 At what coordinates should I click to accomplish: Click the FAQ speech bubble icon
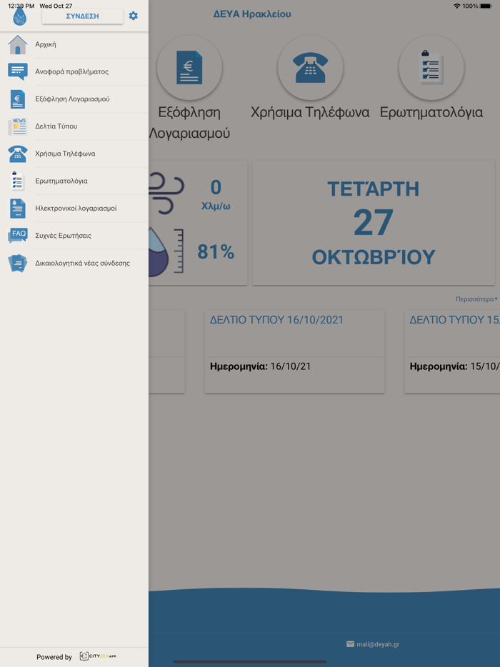click(17, 235)
